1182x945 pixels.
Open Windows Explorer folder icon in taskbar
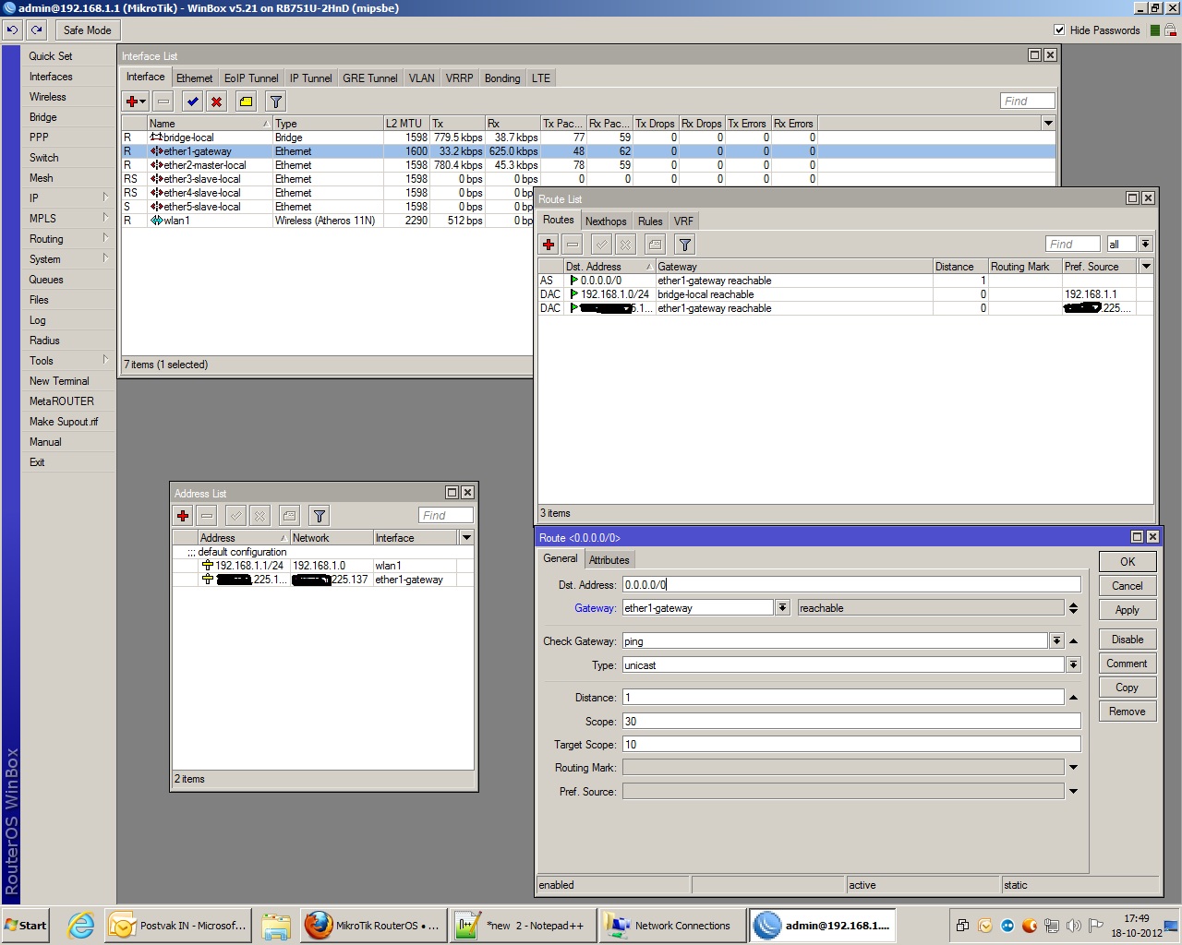click(x=275, y=926)
